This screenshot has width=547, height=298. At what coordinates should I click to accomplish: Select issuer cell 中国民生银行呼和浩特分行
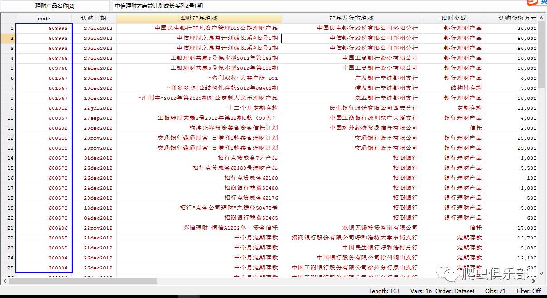[352, 248]
